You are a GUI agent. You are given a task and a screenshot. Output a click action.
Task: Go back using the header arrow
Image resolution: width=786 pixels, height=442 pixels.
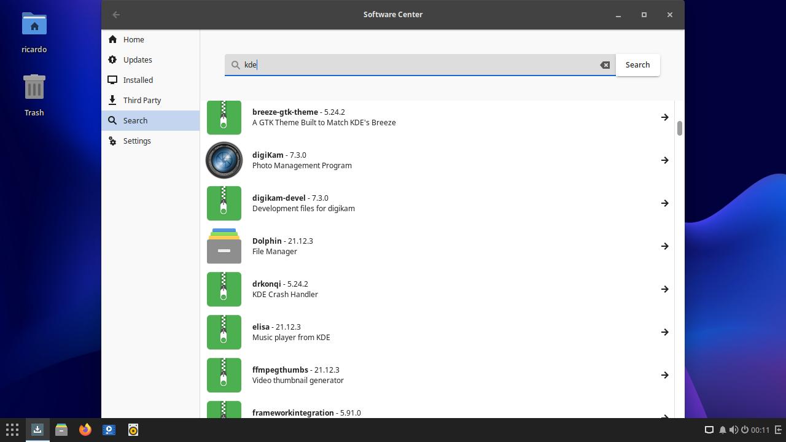tap(116, 15)
